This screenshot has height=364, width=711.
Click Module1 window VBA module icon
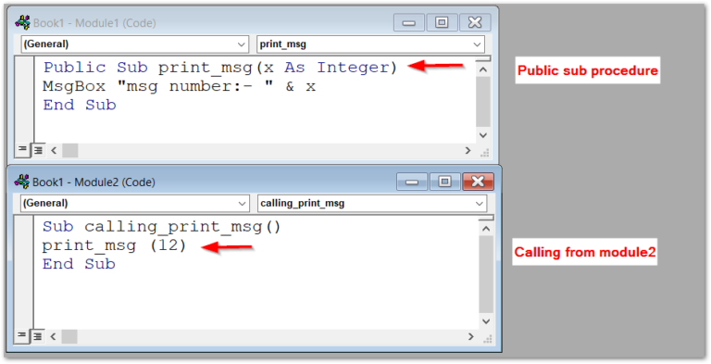[22, 22]
